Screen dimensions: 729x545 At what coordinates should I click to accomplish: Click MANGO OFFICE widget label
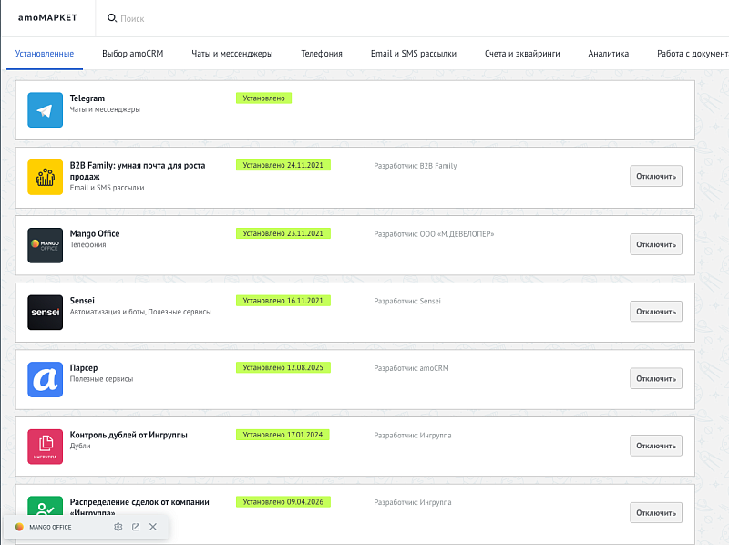point(50,527)
